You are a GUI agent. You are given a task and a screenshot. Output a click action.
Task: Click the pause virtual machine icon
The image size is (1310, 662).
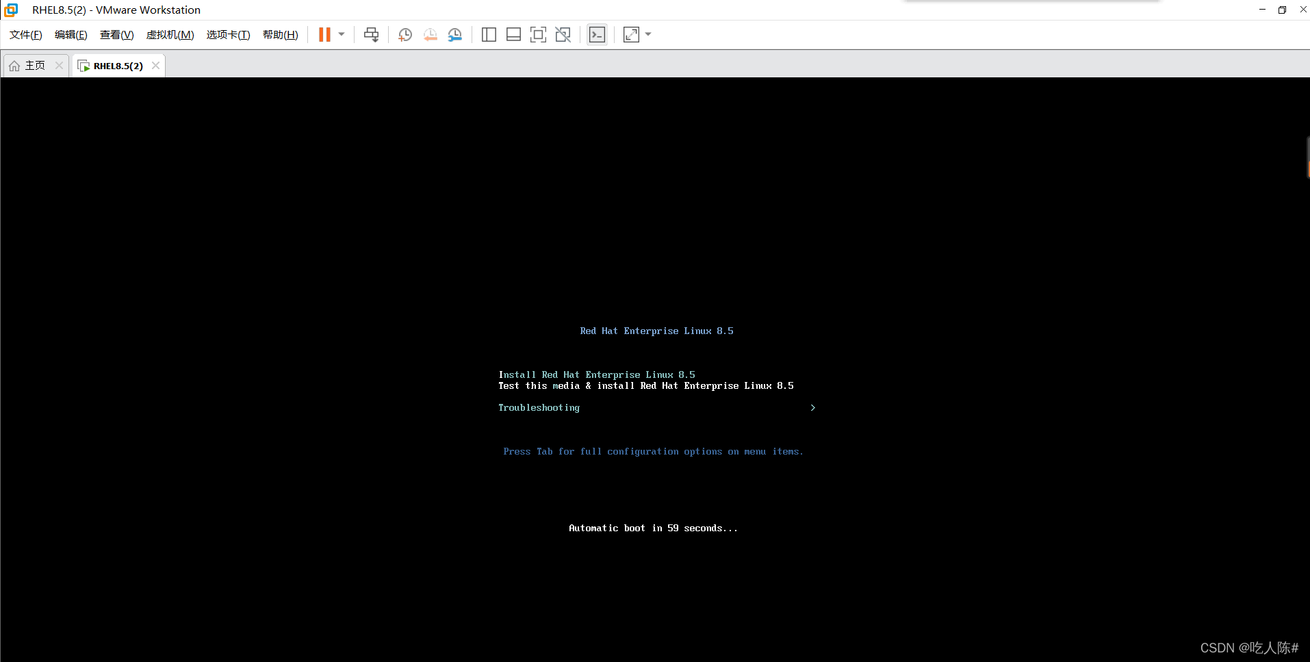[x=324, y=34]
